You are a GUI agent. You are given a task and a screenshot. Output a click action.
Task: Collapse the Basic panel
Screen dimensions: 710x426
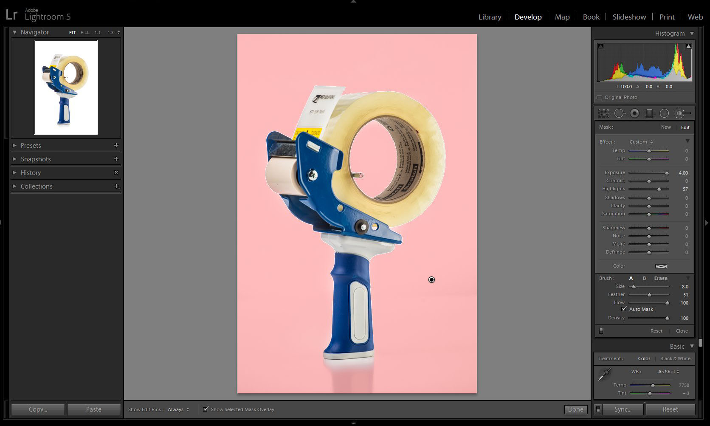(692, 346)
